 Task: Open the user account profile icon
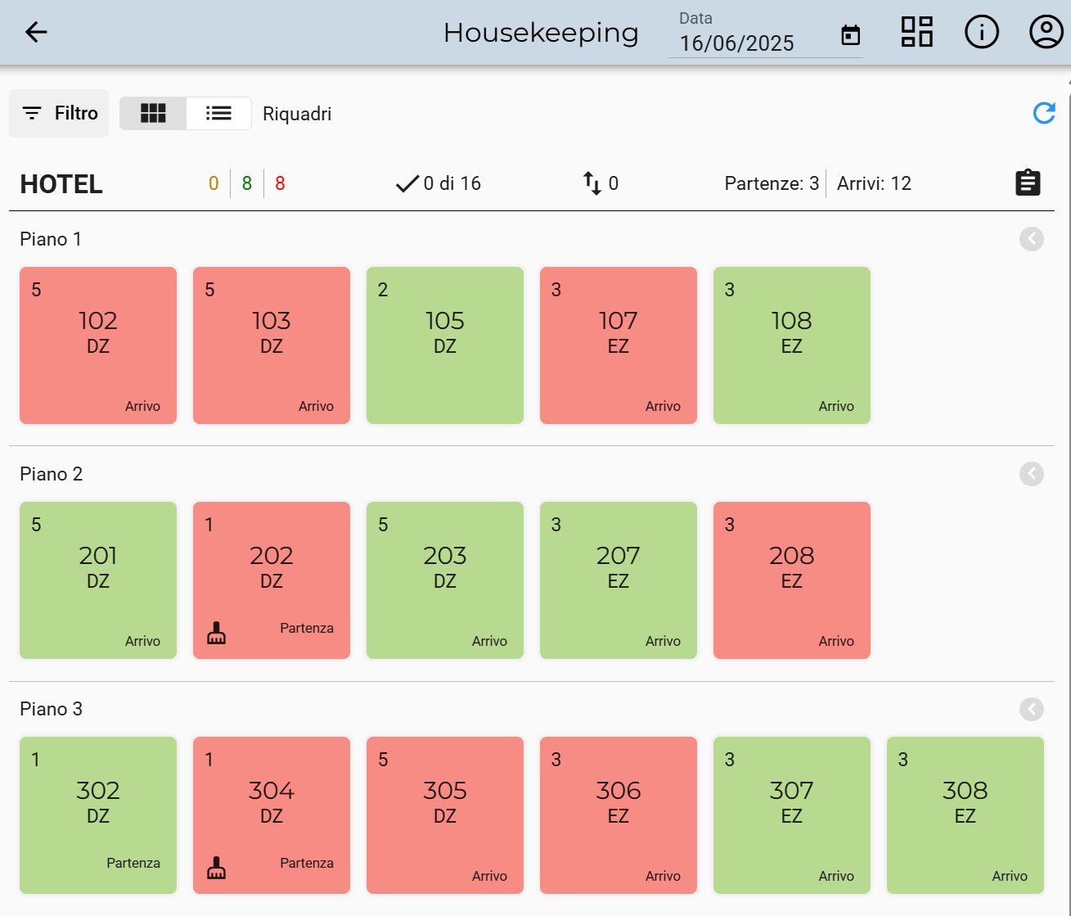1046,32
